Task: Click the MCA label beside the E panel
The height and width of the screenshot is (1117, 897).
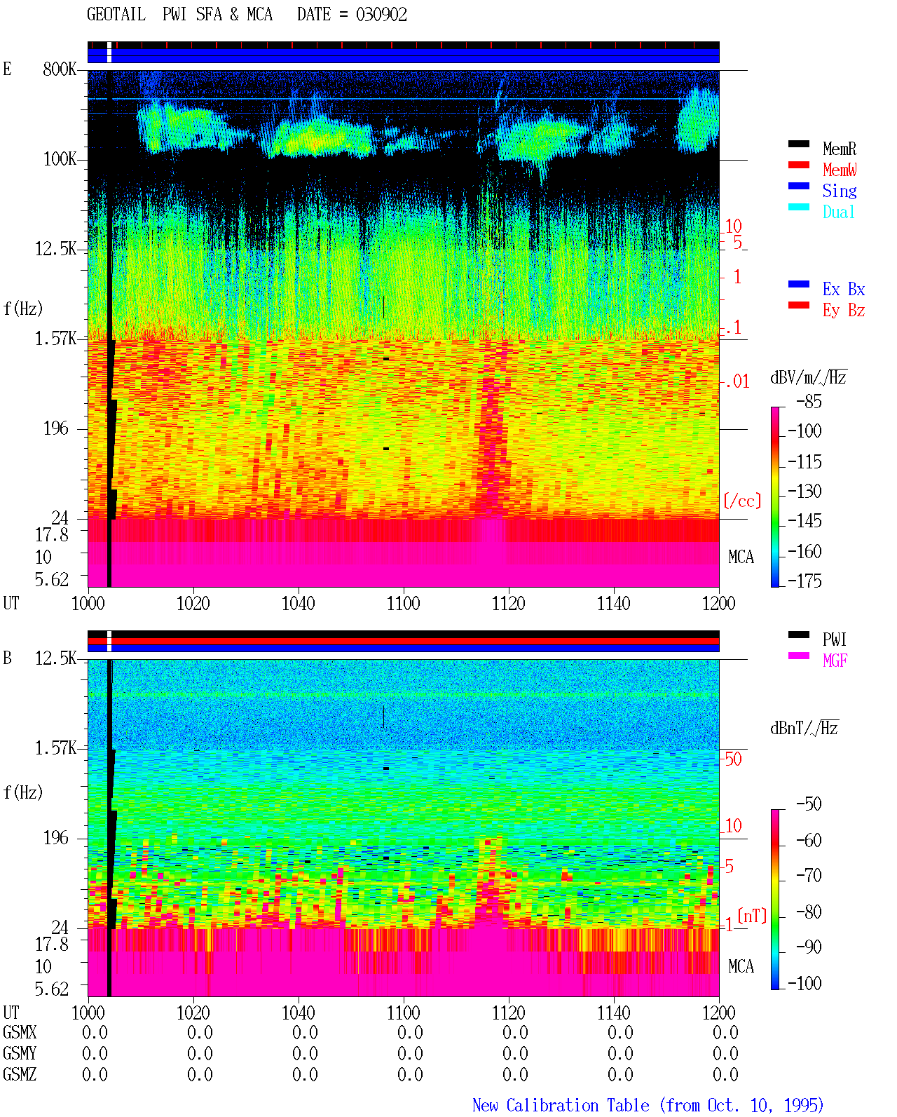Action: click(741, 557)
